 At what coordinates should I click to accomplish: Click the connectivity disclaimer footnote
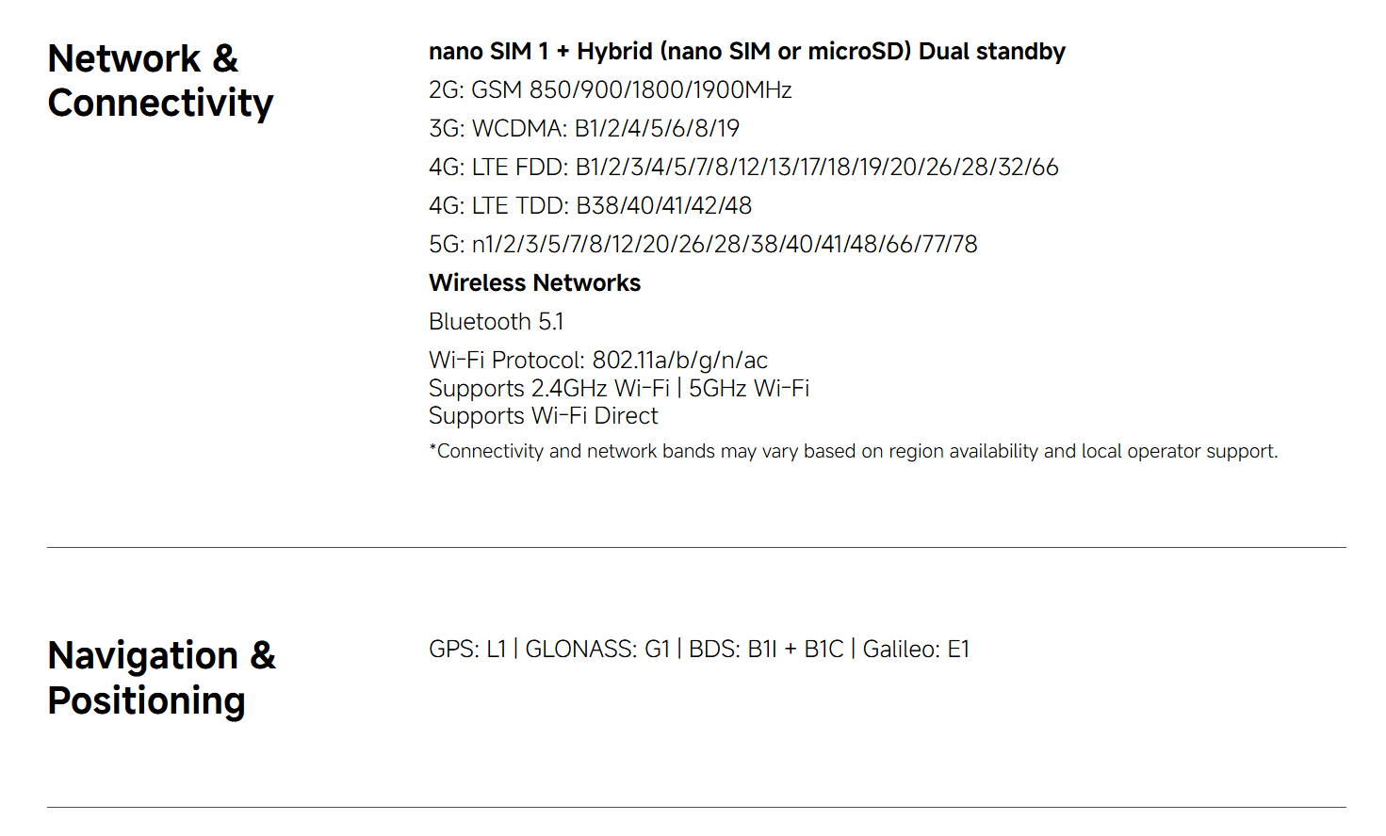(x=853, y=452)
